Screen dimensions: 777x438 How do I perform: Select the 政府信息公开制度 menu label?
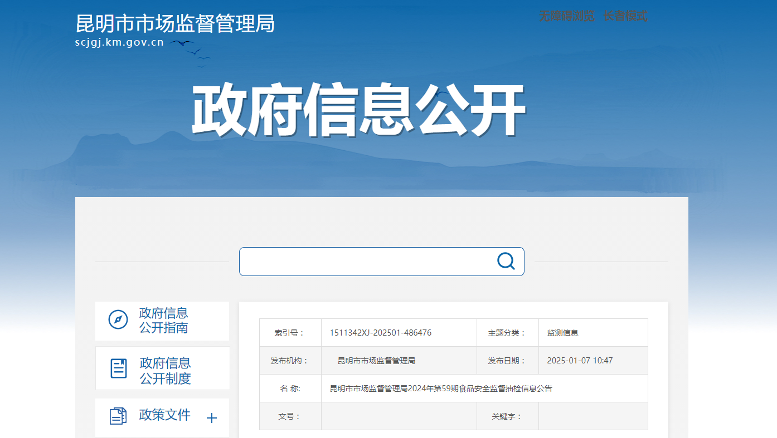click(165, 371)
